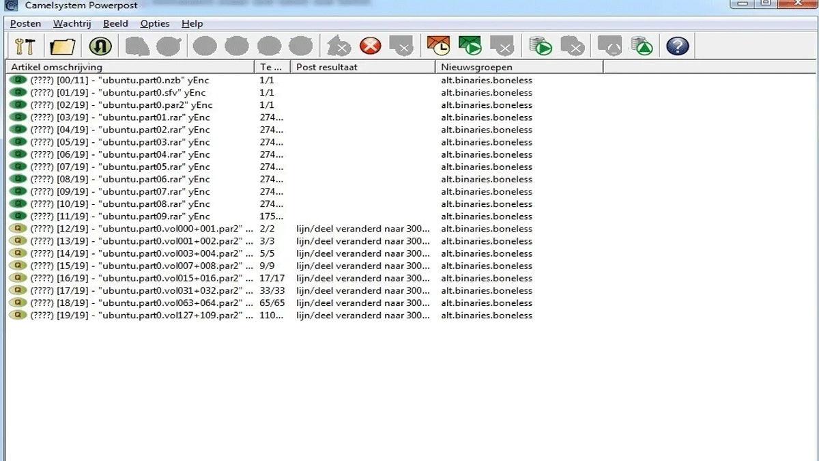
Task: Open the Opties menu
Action: coord(155,23)
